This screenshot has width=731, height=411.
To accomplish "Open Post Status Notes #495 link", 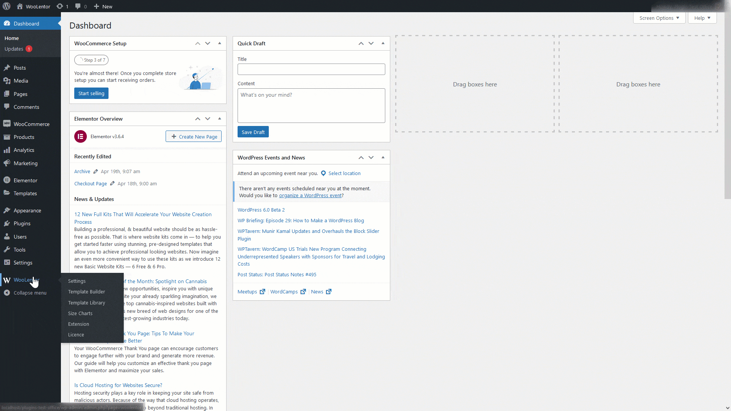I will [277, 274].
